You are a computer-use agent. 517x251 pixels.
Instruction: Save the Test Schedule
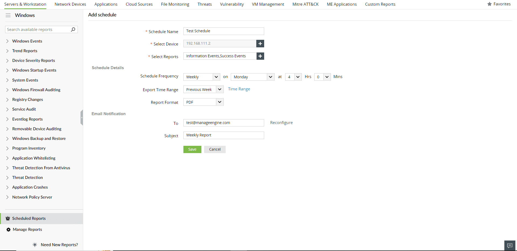pos(192,149)
